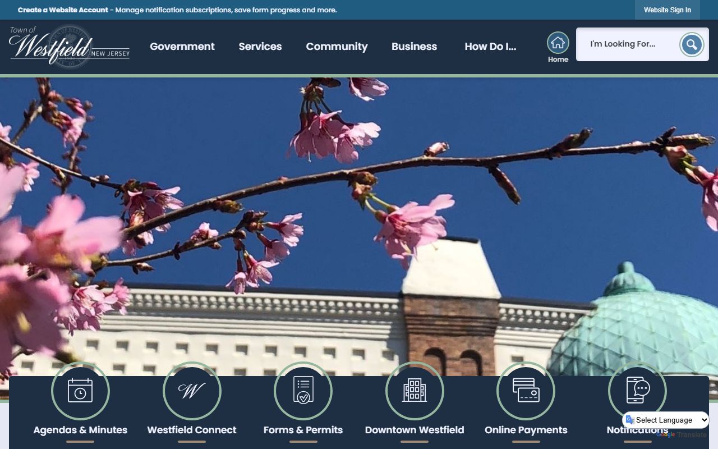
Task: Open the Services menu
Action: tap(260, 47)
